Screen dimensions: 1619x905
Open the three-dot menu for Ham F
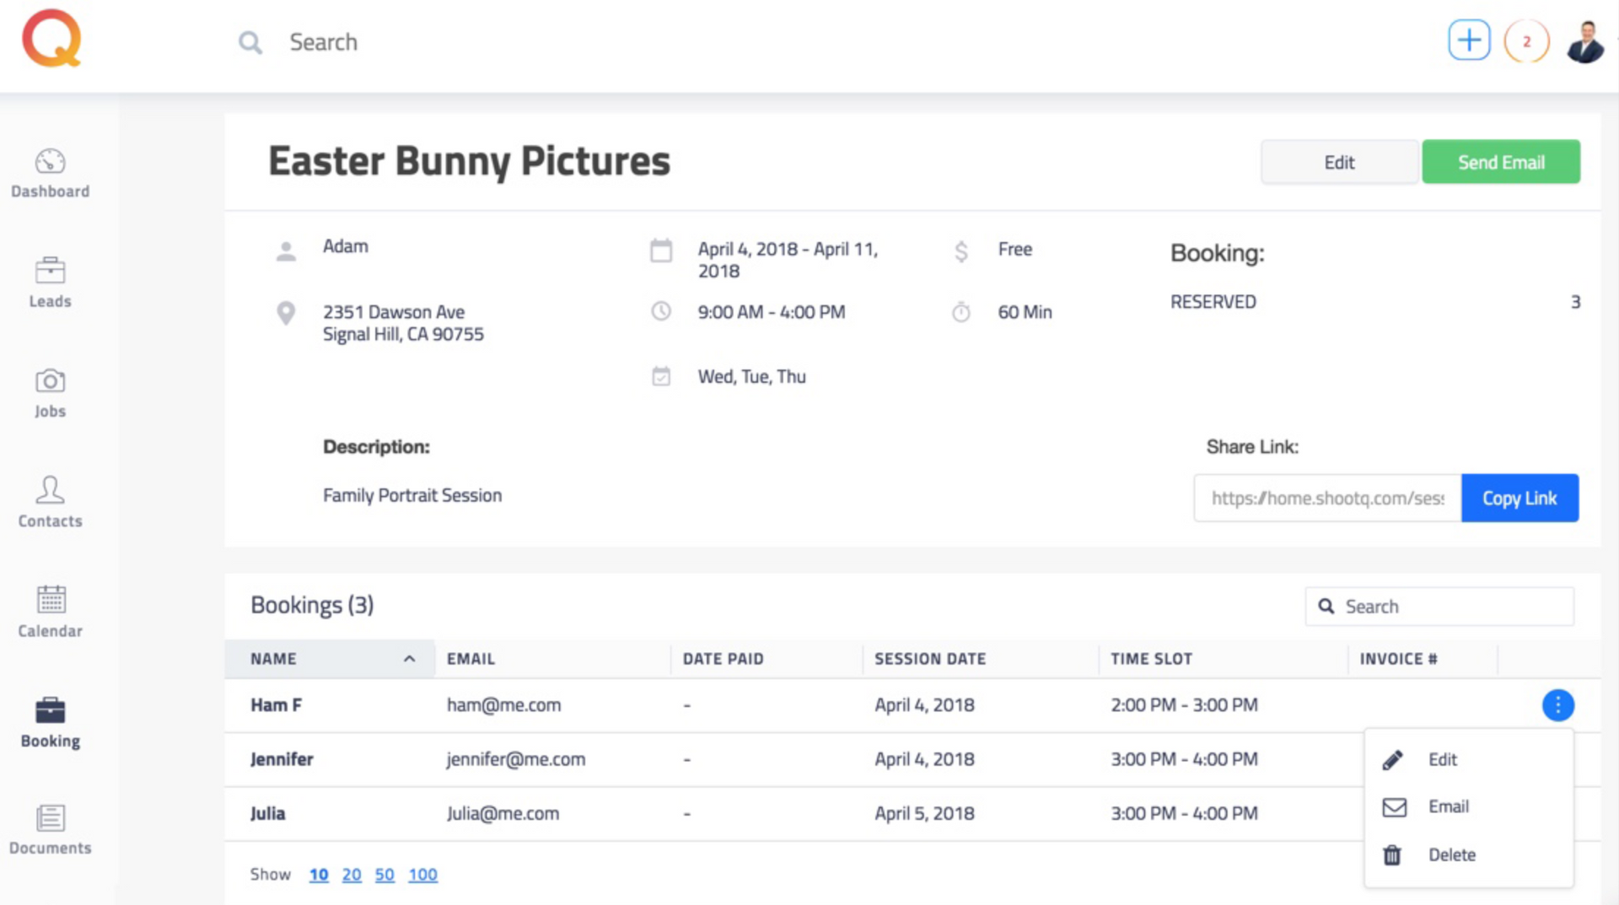click(1557, 705)
